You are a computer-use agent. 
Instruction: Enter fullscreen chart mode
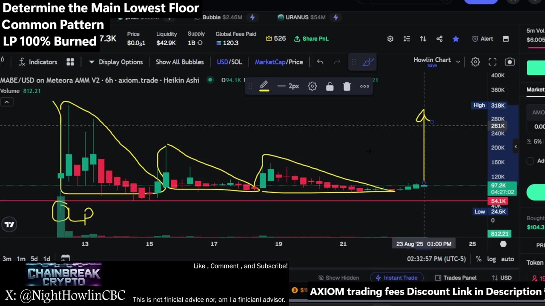click(x=493, y=62)
